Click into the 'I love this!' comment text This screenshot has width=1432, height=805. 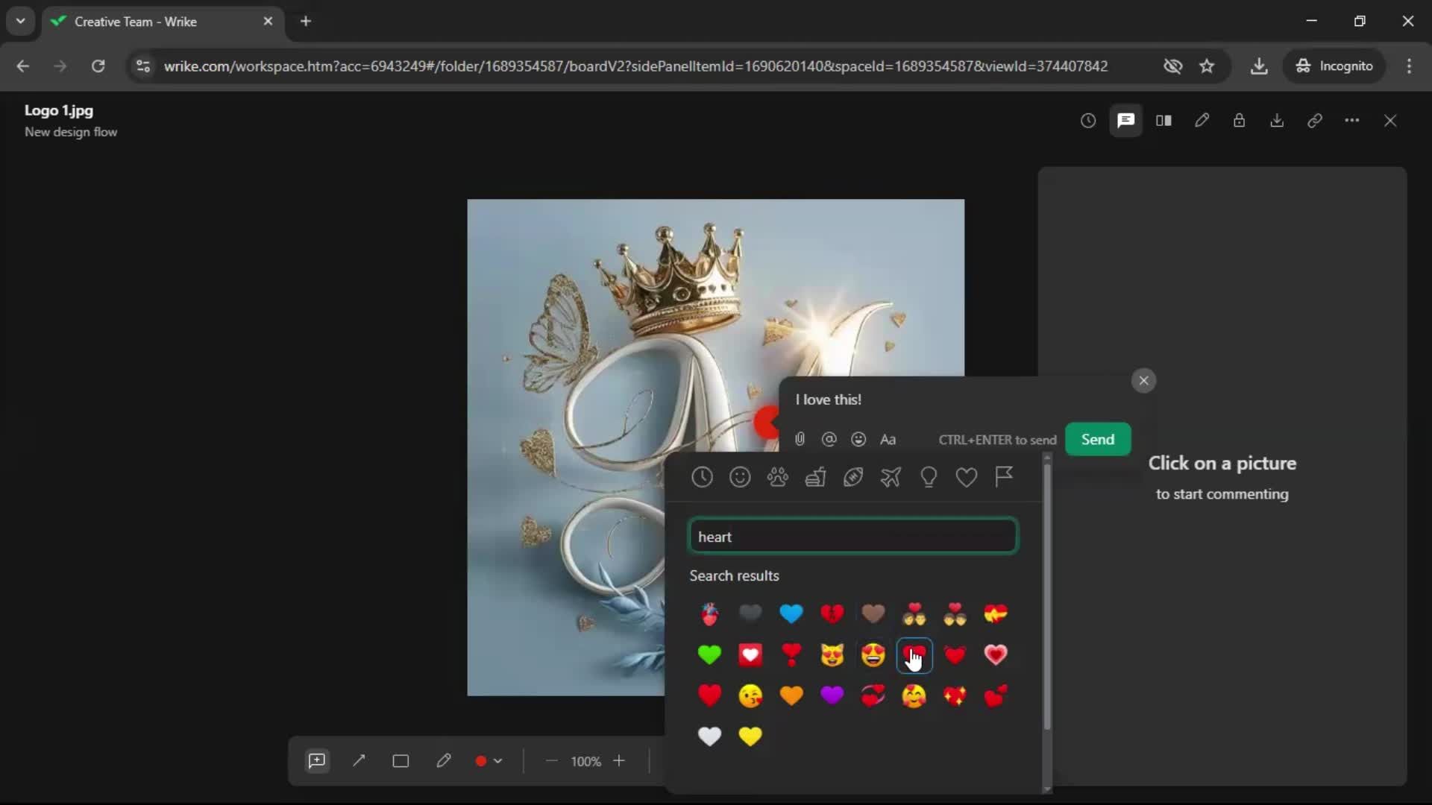[x=828, y=400]
